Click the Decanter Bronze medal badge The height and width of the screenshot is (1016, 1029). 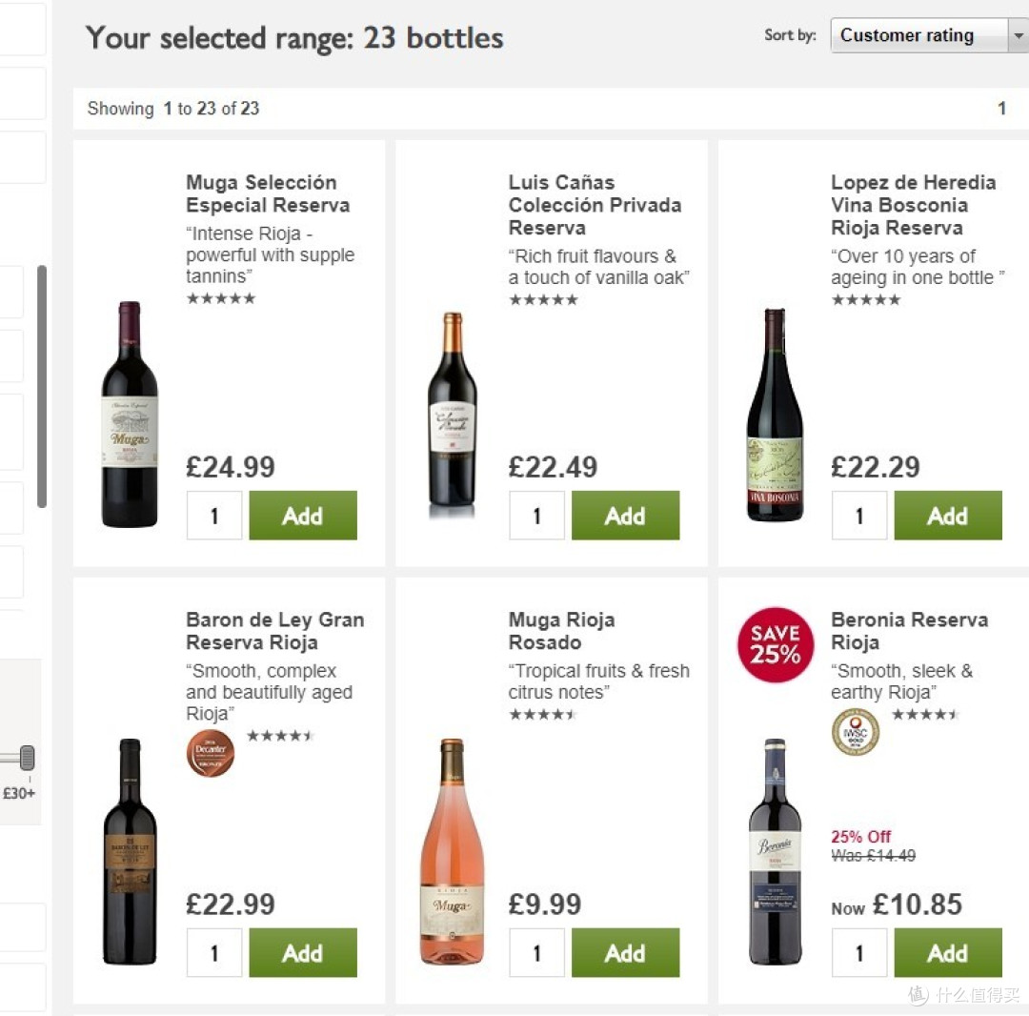(x=210, y=753)
